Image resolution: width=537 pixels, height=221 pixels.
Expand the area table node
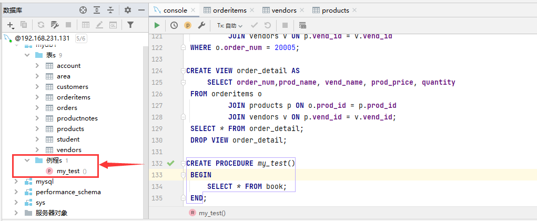click(37, 76)
